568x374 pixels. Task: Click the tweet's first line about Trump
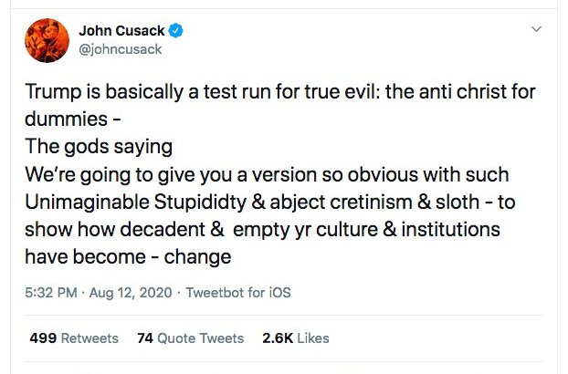[279, 92]
